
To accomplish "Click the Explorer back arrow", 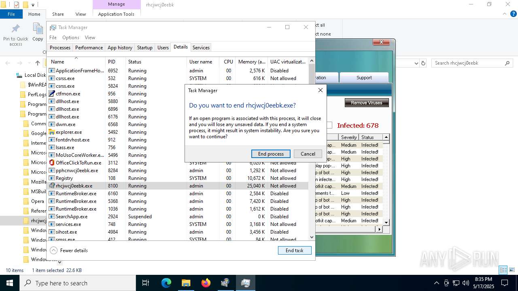I will click(x=8, y=63).
